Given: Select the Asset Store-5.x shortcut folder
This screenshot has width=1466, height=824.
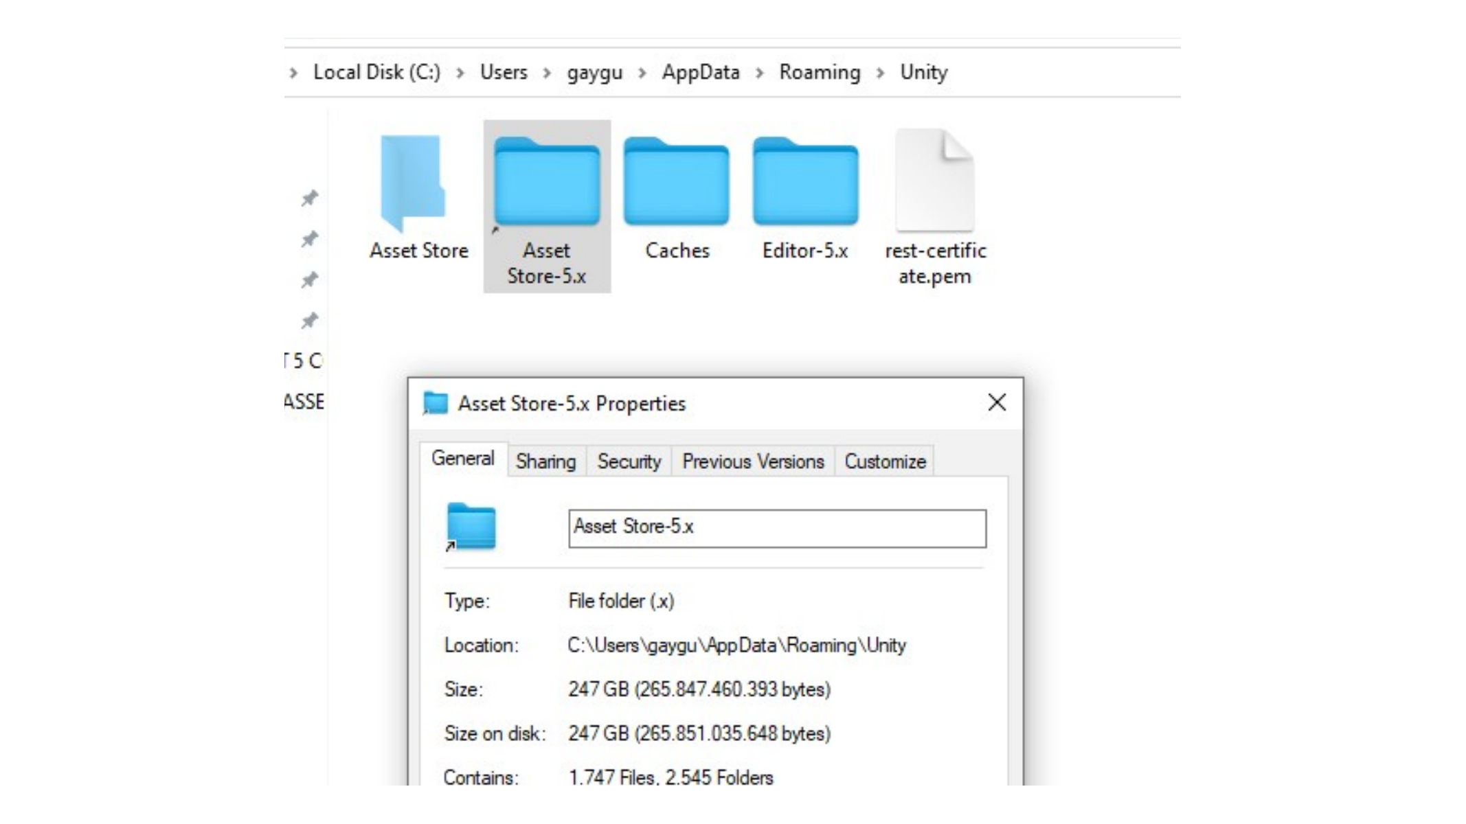Looking at the screenshot, I should tap(547, 207).
